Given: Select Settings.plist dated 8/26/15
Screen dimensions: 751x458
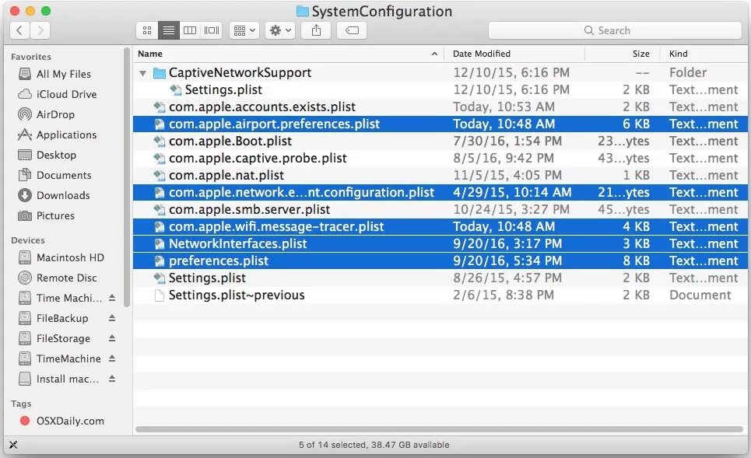Looking at the screenshot, I should coord(440,278).
